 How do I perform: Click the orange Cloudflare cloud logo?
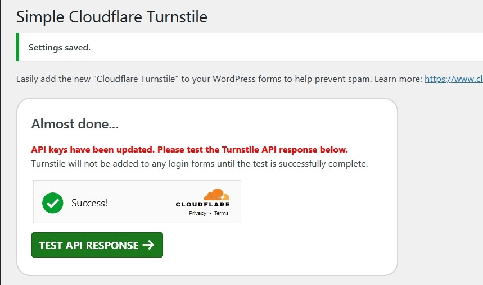coord(216,195)
